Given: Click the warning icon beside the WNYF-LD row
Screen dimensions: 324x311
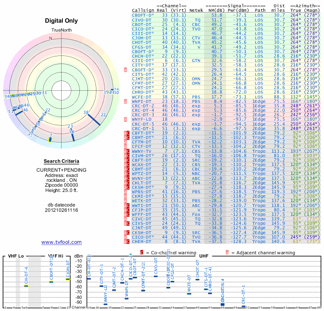Looking at the screenshot, I should pos(125,119).
